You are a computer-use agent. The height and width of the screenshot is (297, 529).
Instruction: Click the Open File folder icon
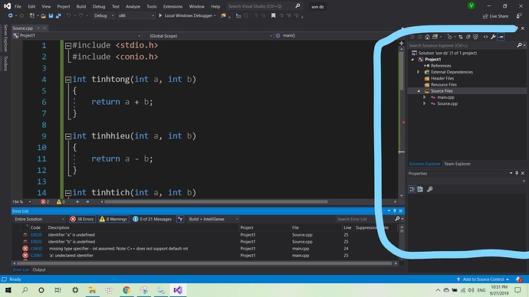coord(43,16)
